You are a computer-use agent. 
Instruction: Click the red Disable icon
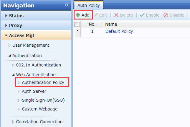(x=166, y=15)
